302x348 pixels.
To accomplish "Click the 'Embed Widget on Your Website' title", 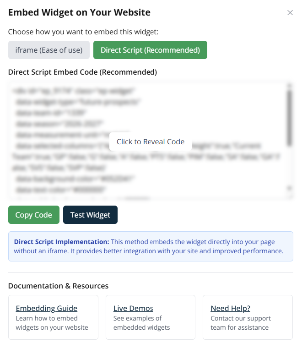I will [79, 13].
